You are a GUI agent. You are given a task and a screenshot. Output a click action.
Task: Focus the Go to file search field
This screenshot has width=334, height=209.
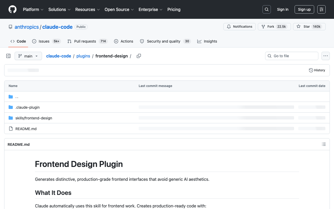click(x=292, y=56)
